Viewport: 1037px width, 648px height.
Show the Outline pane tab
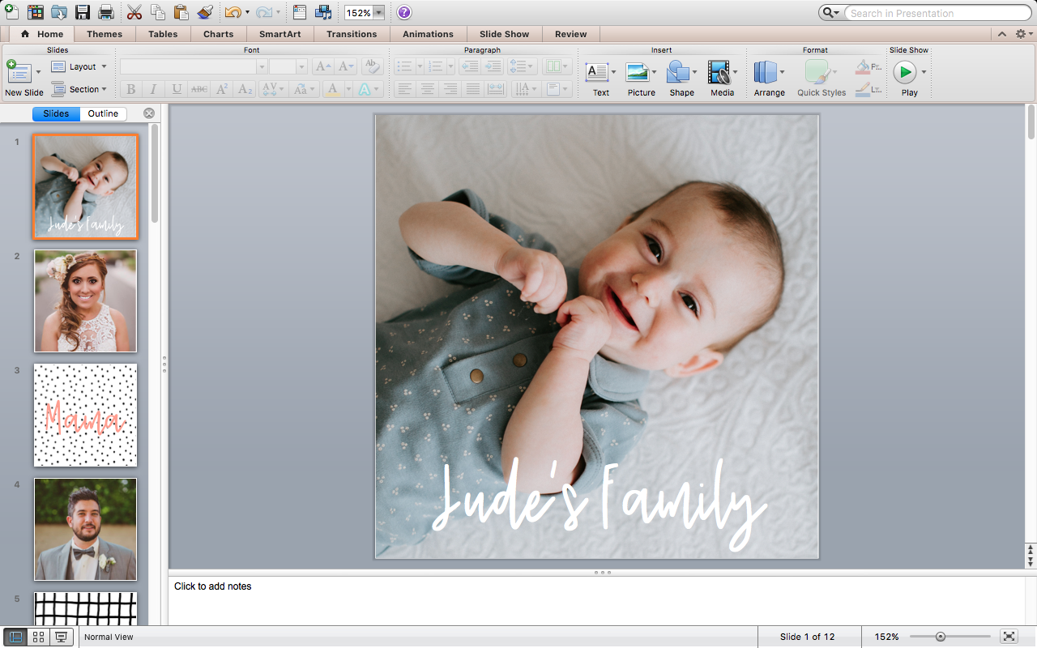point(103,113)
